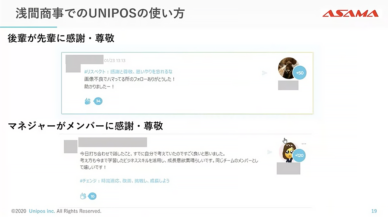388x217 pixels.
Task: Click the send arrow on the second post
Action: pos(269,152)
